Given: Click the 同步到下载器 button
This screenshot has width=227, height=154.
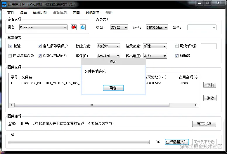Looking at the screenshot, I should 204,142.
